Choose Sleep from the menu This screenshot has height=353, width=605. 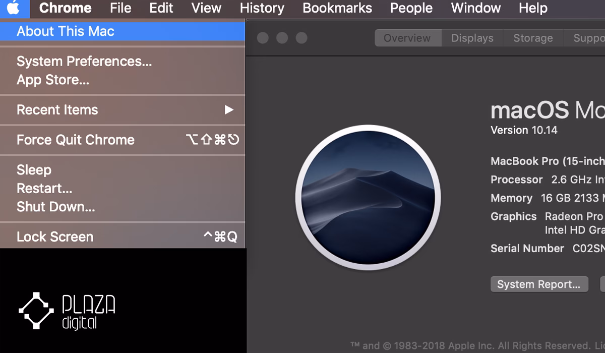[123, 170]
